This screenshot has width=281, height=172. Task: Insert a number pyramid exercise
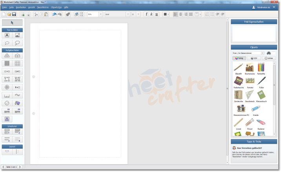point(7,56)
